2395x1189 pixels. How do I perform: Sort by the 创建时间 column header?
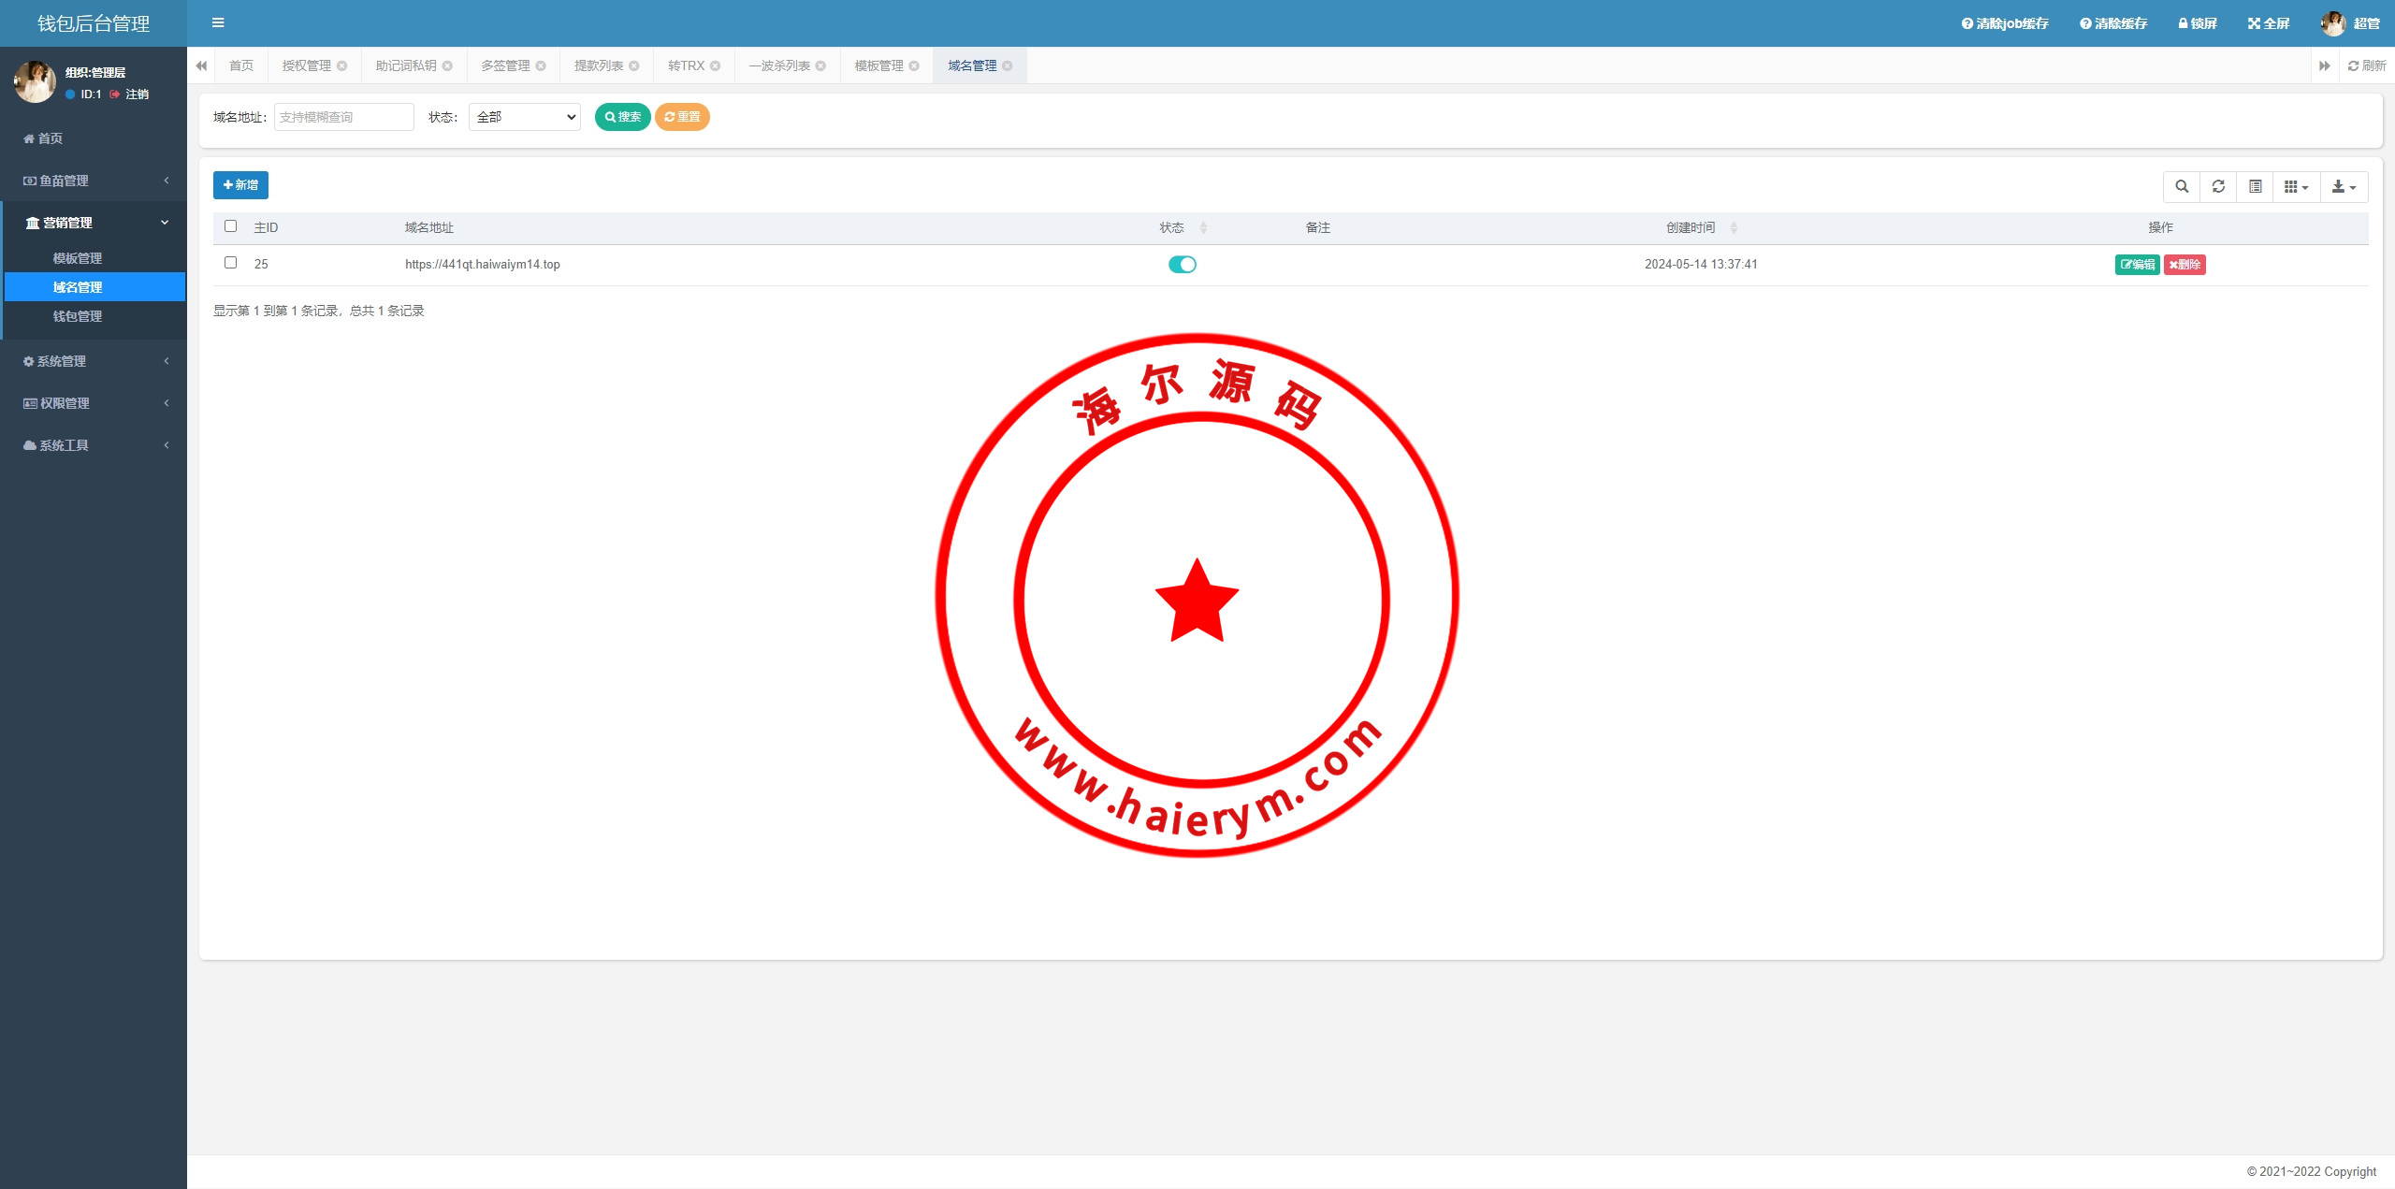[x=1691, y=227]
